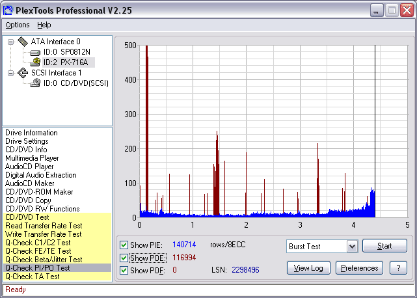Uncheck the Show PIE checkbox
This screenshot has width=417, height=298.
point(124,245)
